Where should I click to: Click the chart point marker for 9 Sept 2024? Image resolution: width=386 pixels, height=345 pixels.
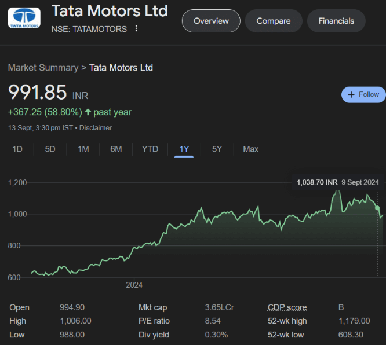click(377, 208)
